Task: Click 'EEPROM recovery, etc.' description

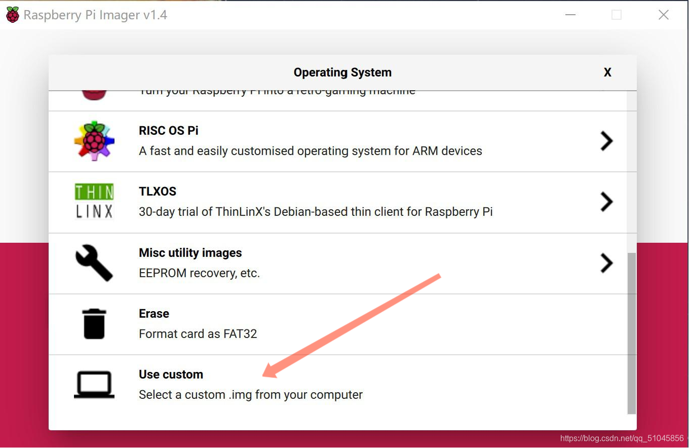Action: coord(200,273)
